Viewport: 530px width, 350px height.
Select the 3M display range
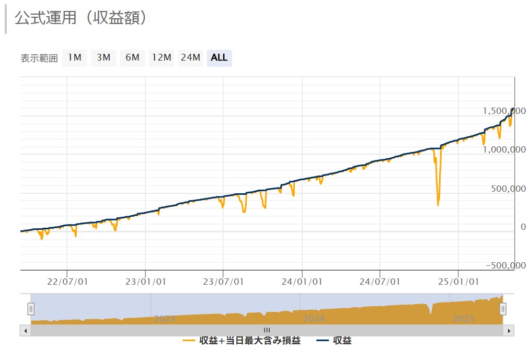(103, 58)
